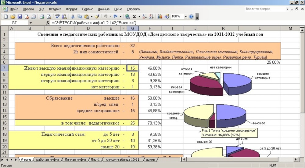This screenshot has width=305, height=168.
Task: Switch to the рабочая инф-я sheet tab
Action: (47, 159)
